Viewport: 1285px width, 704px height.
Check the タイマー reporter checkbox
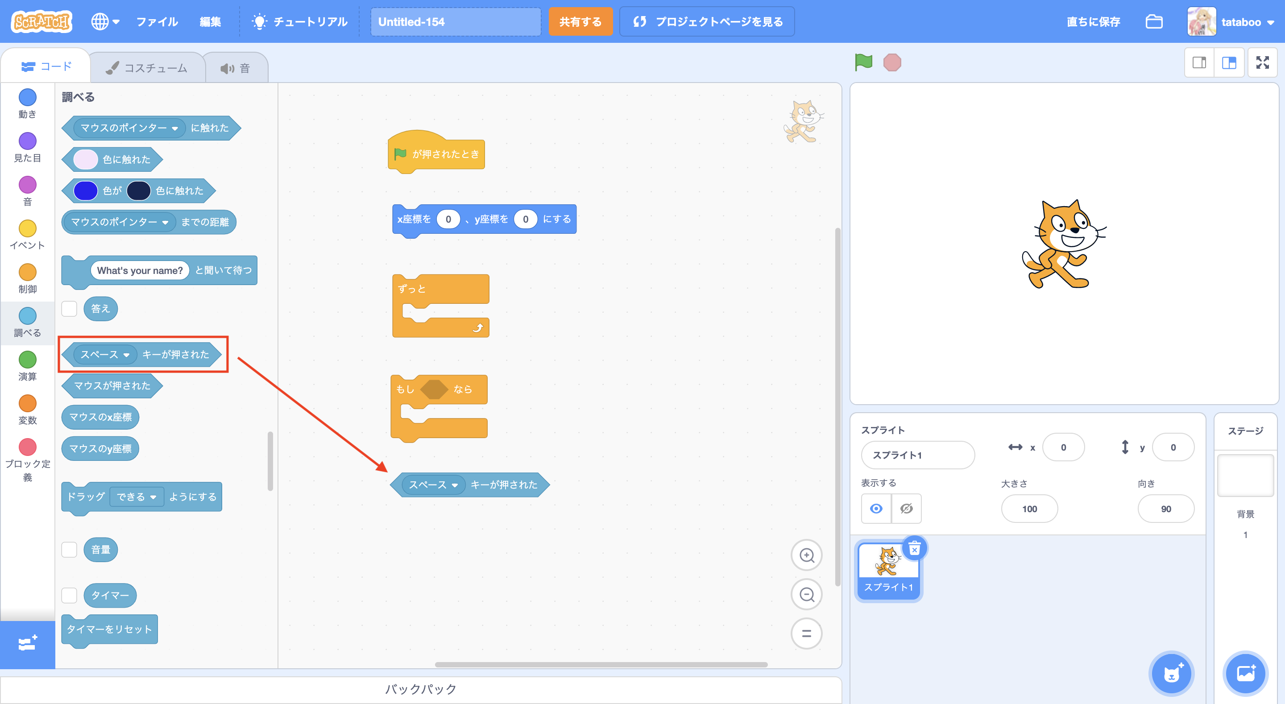(x=69, y=595)
